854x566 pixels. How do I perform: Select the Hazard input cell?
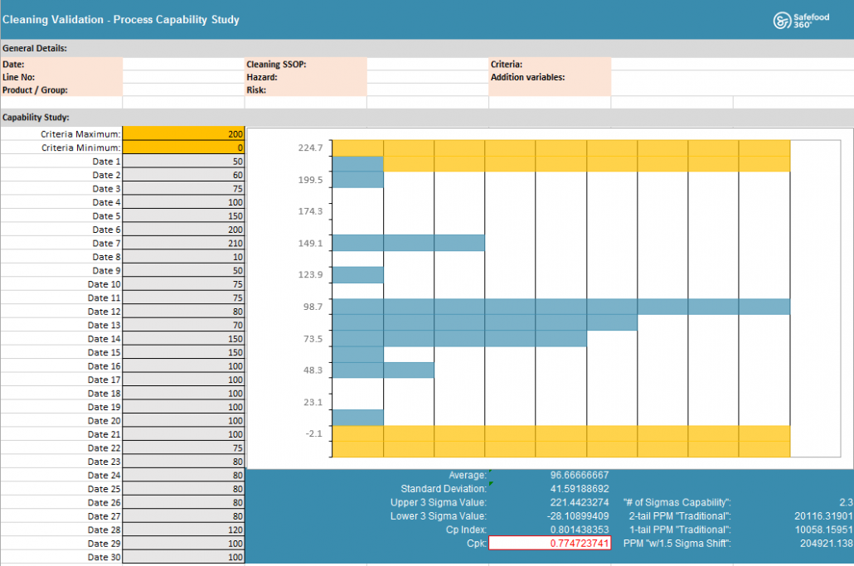(427, 77)
